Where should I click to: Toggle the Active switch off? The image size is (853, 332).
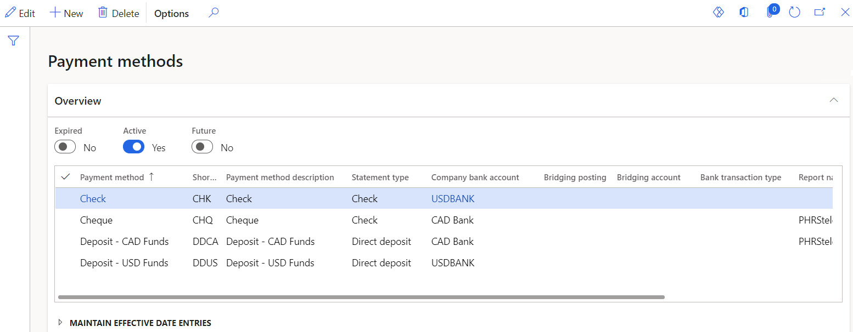tap(134, 147)
